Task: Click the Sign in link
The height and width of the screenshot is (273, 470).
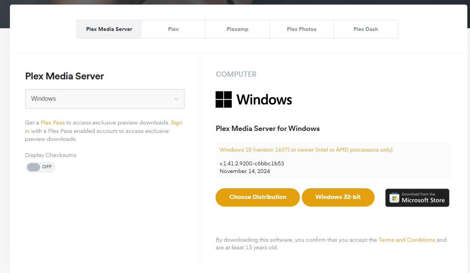Action: click(x=177, y=123)
